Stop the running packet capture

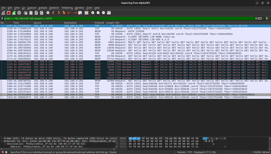point(9,13)
